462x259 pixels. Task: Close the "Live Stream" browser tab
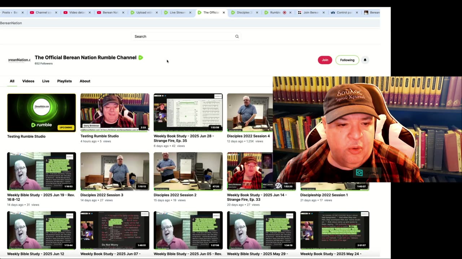(190, 13)
